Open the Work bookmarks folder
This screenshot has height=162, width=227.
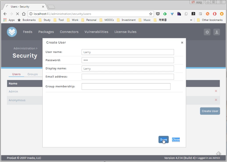coord(73,20)
